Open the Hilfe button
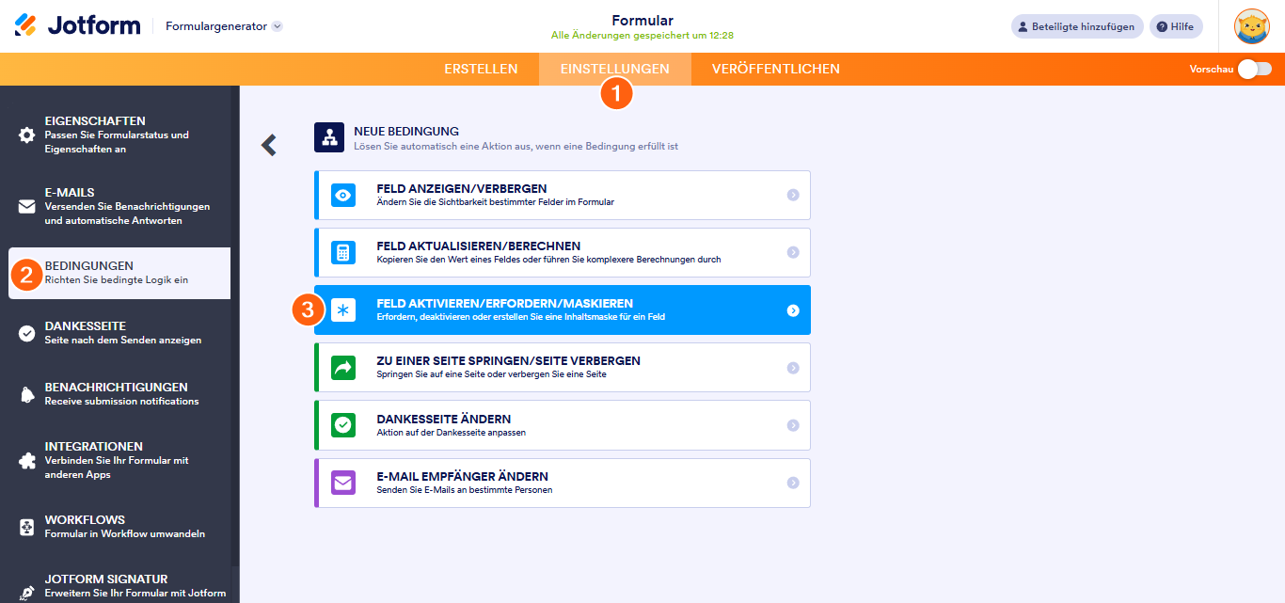The image size is (1285, 603). pos(1176,26)
